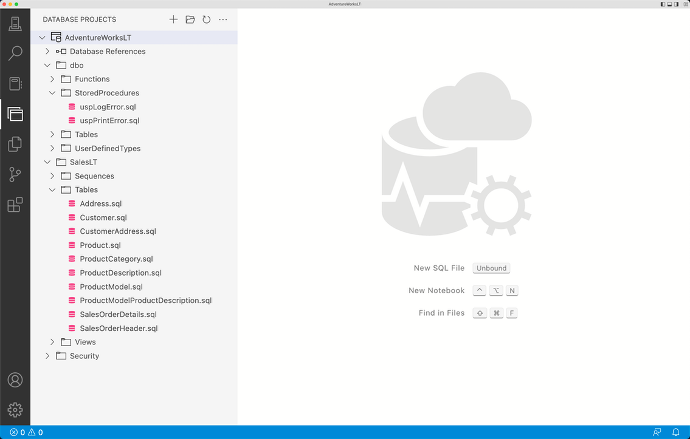Click the errors and warnings status indicator

click(24, 432)
